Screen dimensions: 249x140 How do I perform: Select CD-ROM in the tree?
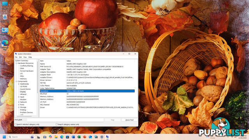click(x=23, y=86)
